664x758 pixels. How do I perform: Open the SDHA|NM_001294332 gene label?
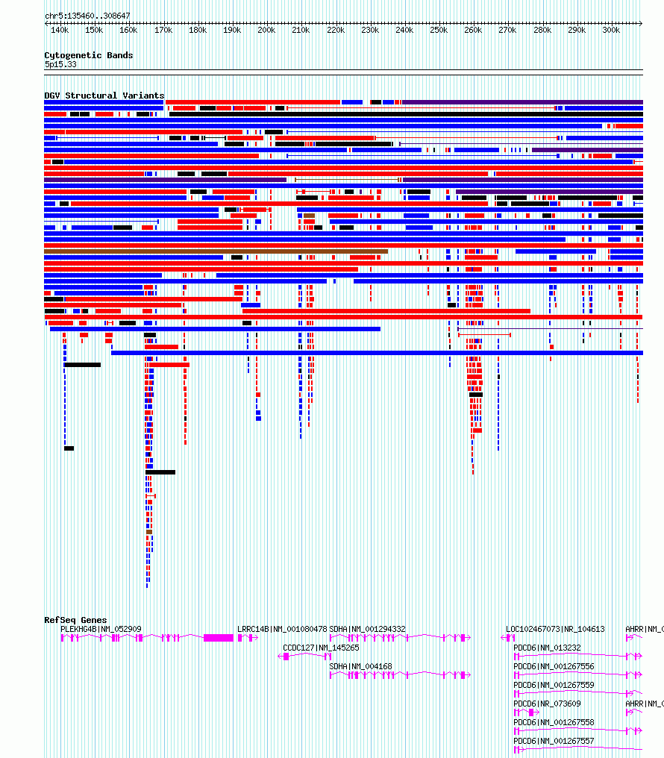coord(367,629)
